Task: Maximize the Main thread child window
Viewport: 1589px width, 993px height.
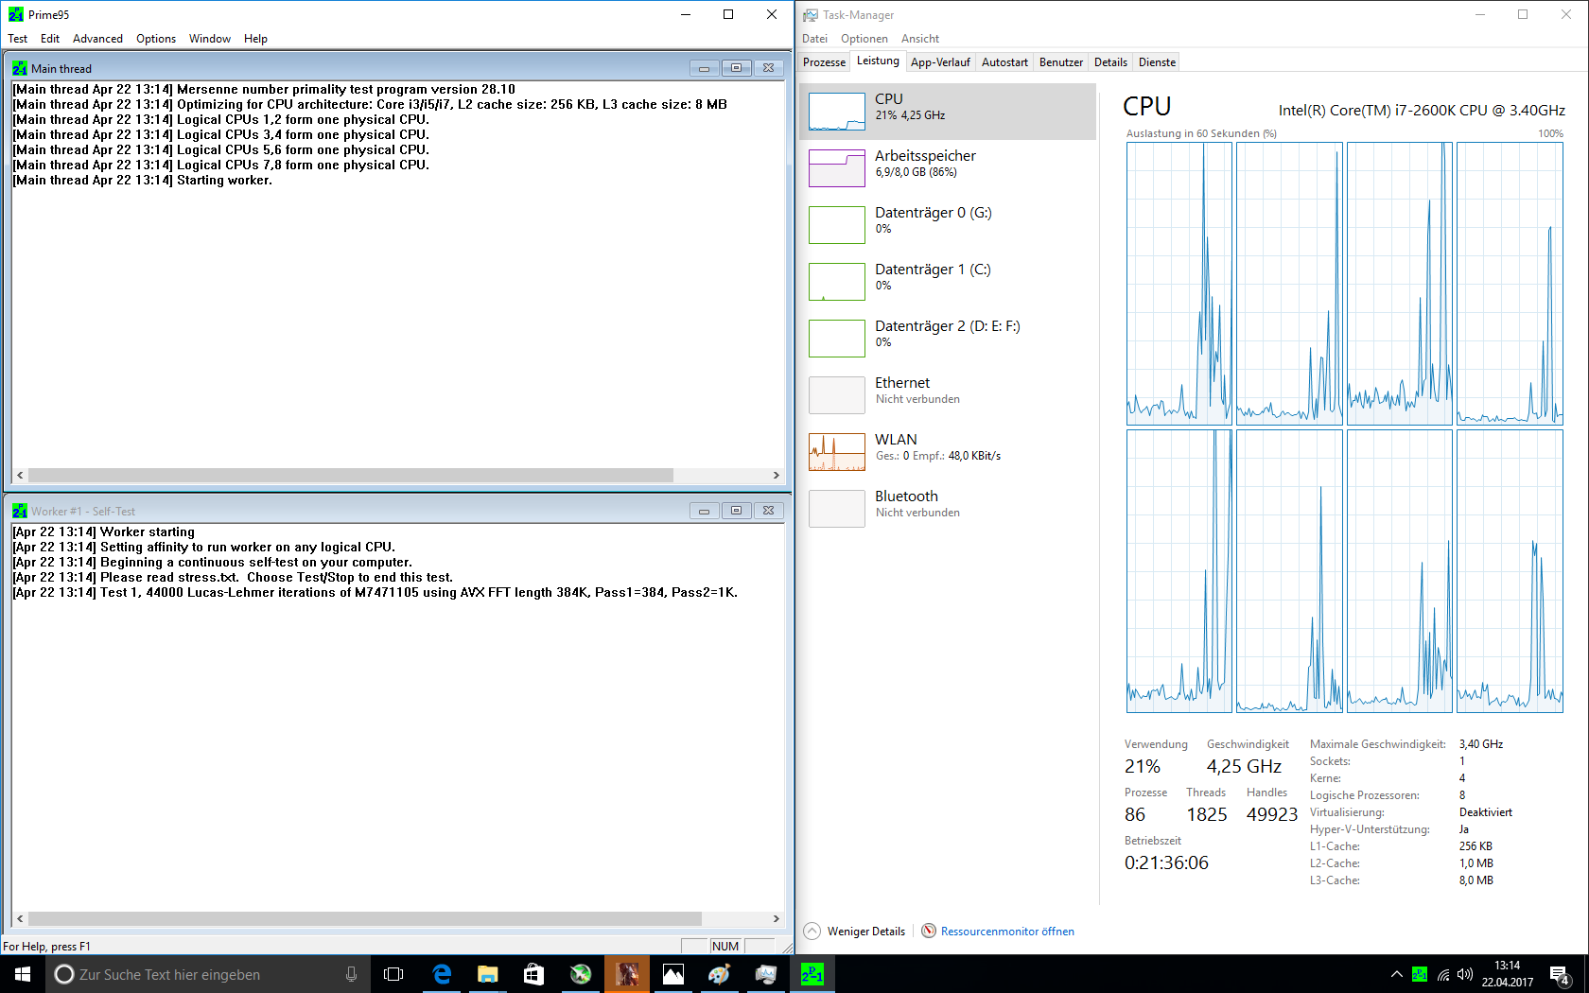Action: click(736, 68)
